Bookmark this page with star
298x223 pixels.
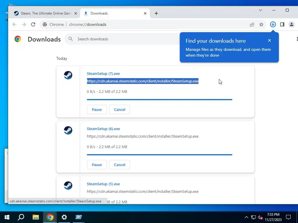261,24
